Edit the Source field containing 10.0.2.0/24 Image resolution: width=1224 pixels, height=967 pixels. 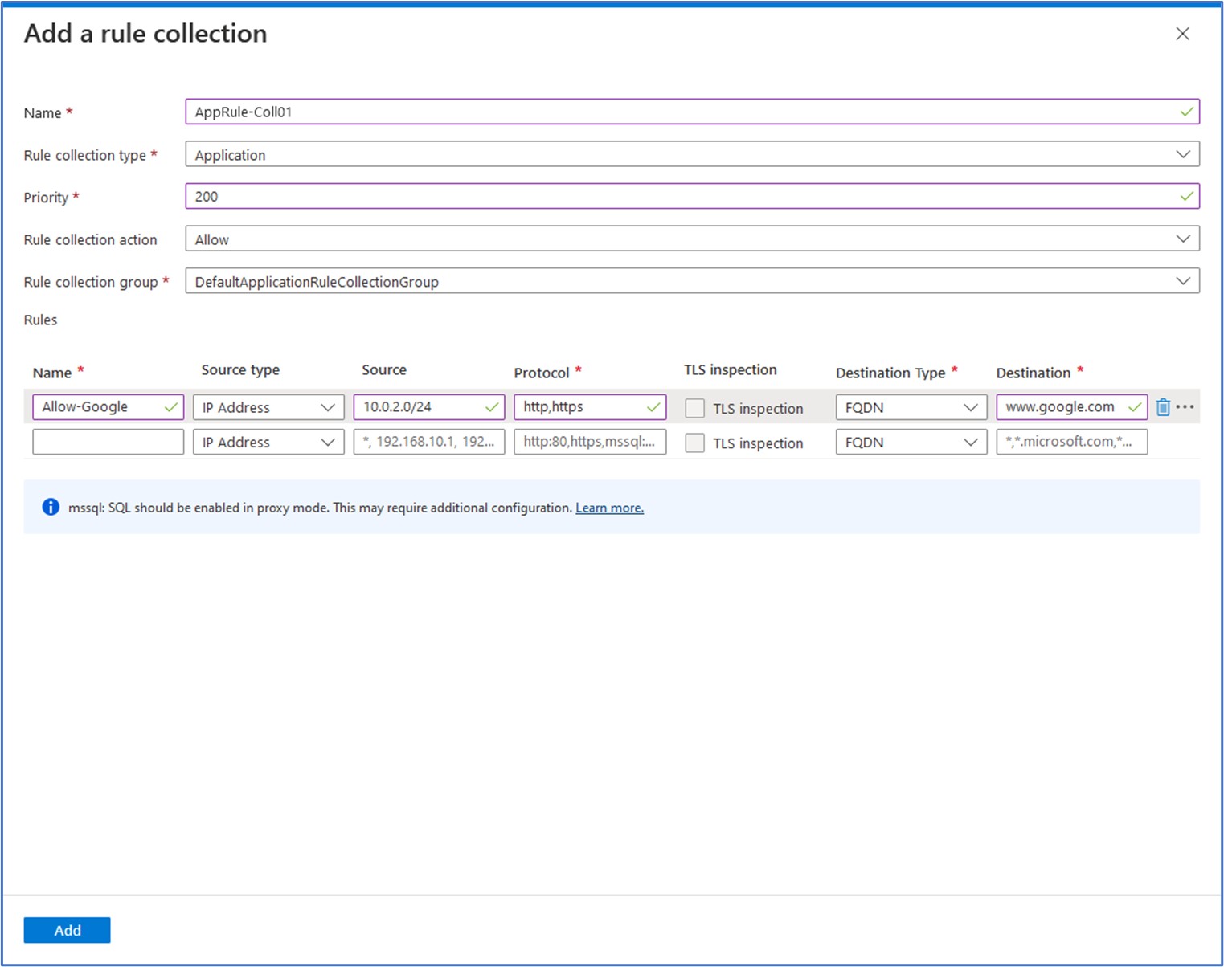(x=418, y=407)
